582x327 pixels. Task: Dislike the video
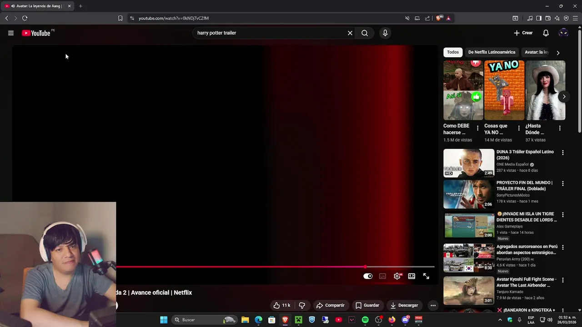click(302, 305)
